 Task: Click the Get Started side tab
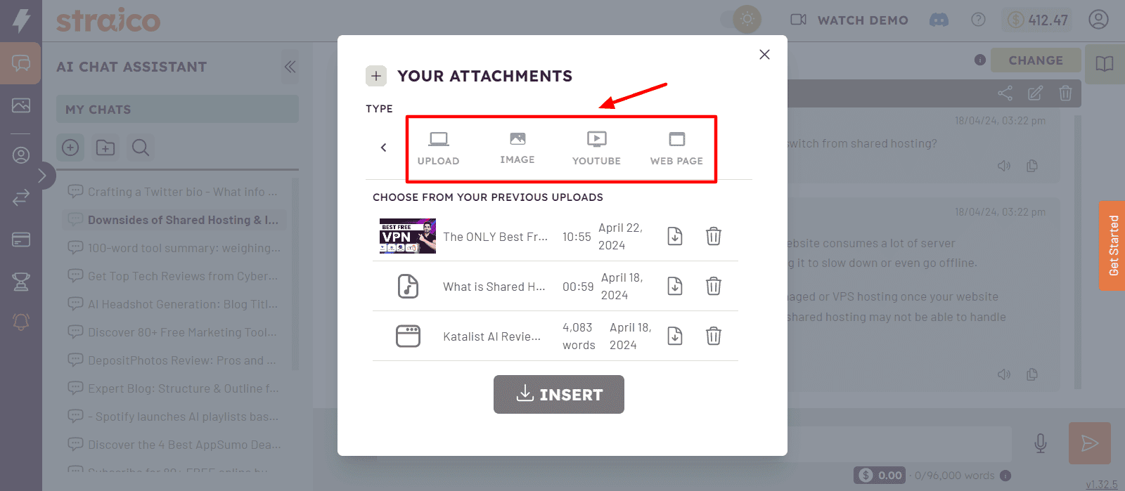(1113, 245)
